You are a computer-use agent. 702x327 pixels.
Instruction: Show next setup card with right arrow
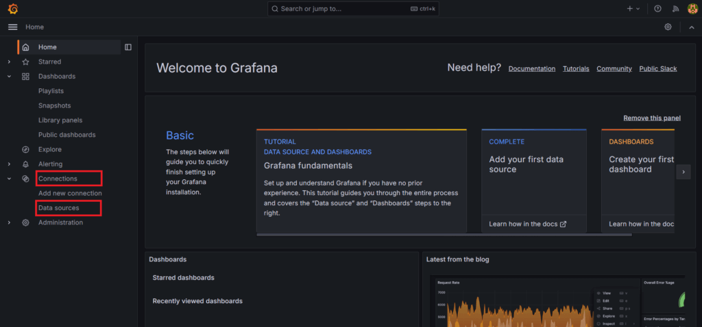(x=683, y=172)
